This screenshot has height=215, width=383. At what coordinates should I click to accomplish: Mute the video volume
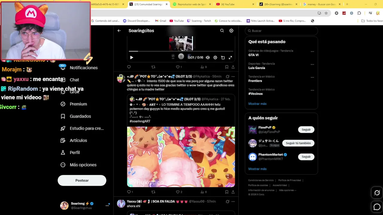point(208,57)
